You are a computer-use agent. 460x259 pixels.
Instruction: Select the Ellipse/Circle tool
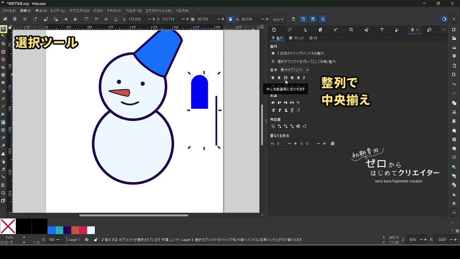click(3, 60)
